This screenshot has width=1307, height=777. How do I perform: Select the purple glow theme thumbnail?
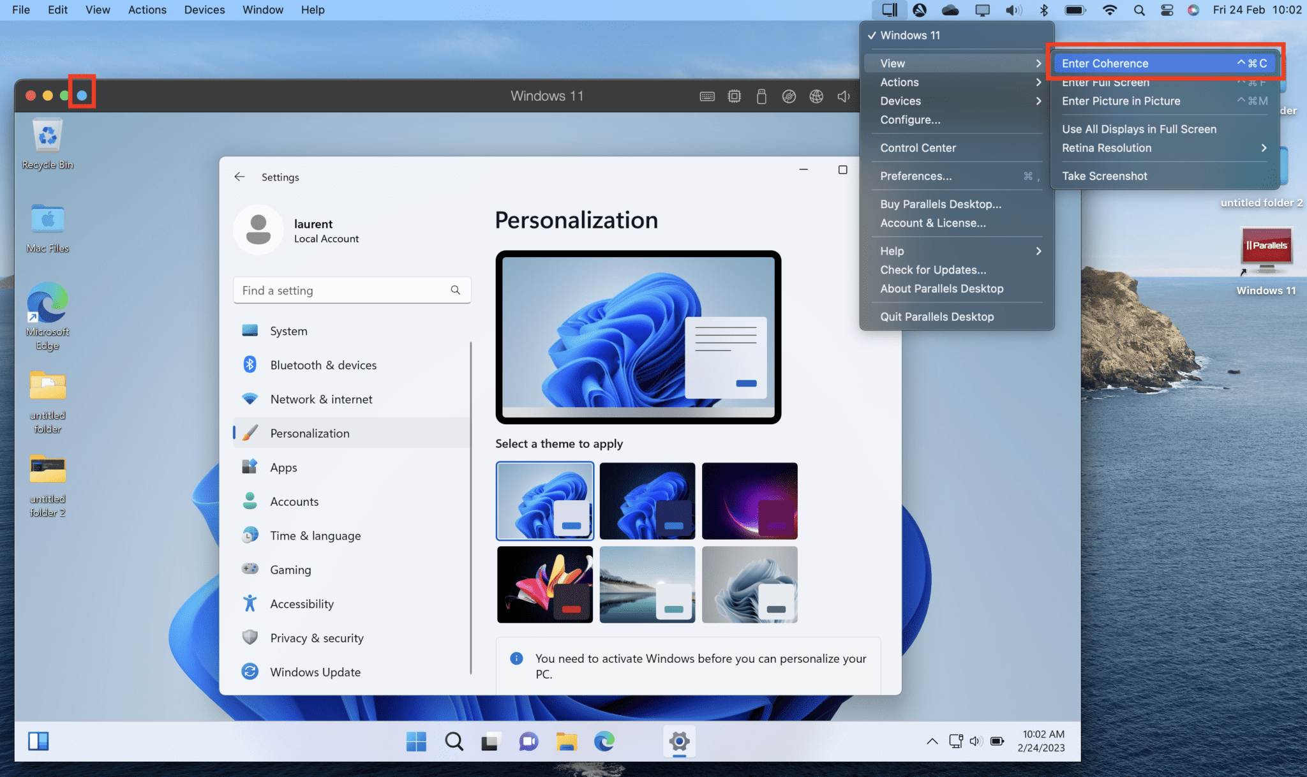point(749,501)
